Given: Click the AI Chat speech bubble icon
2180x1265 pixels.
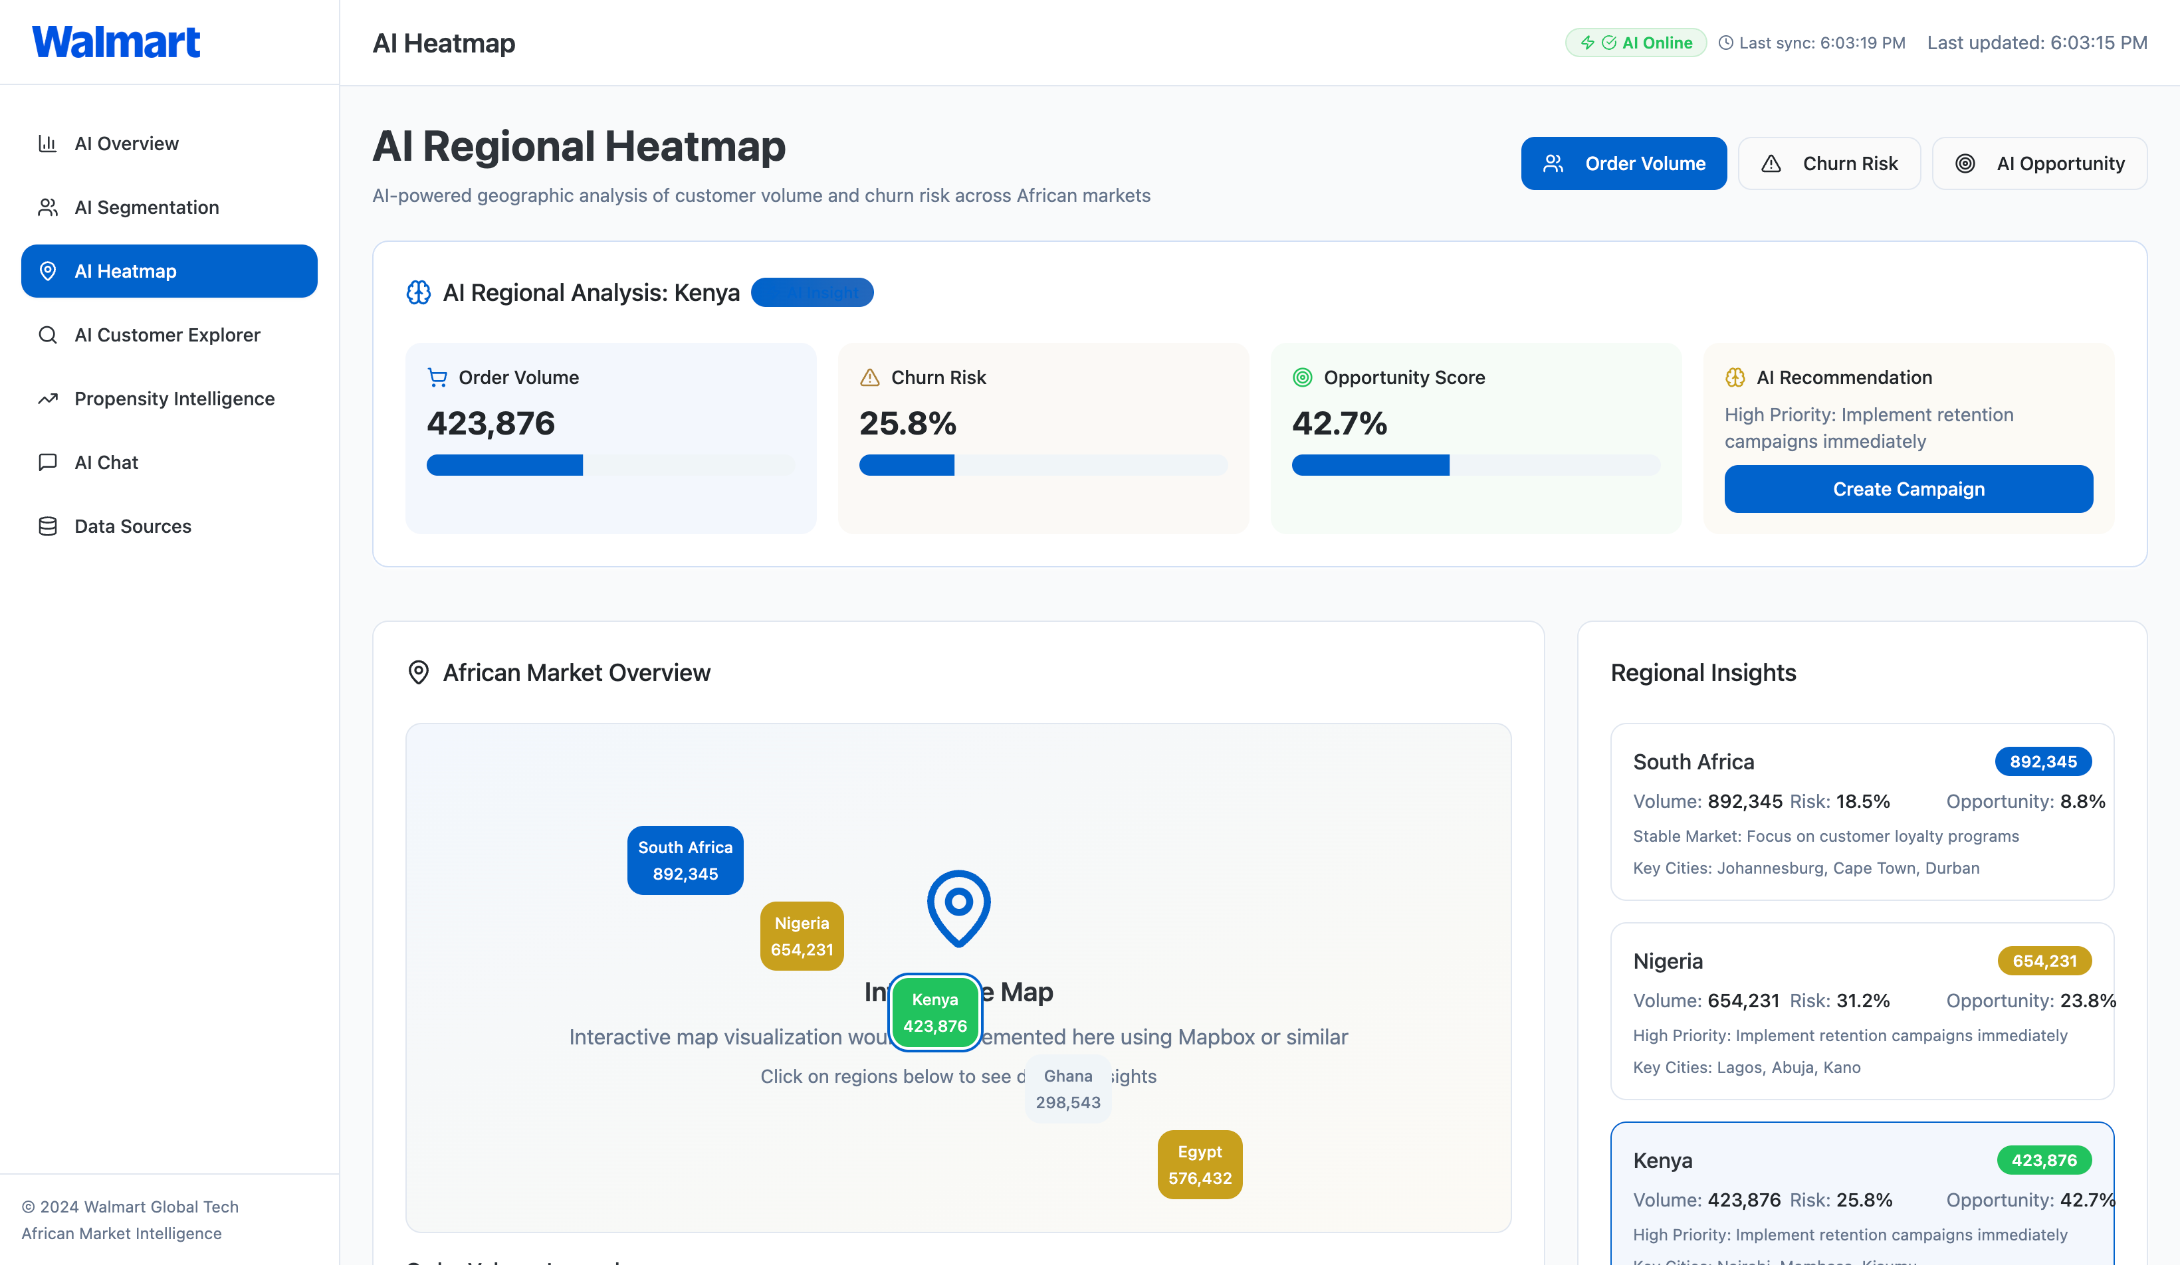Looking at the screenshot, I should pyautogui.click(x=48, y=462).
